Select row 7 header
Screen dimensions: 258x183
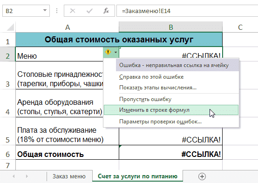(8, 165)
